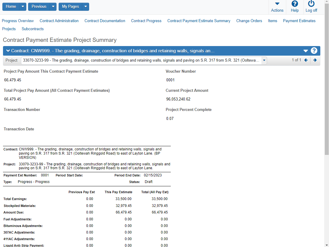Click the Status value Draft
329x247 pixels.
[x=149, y=182]
